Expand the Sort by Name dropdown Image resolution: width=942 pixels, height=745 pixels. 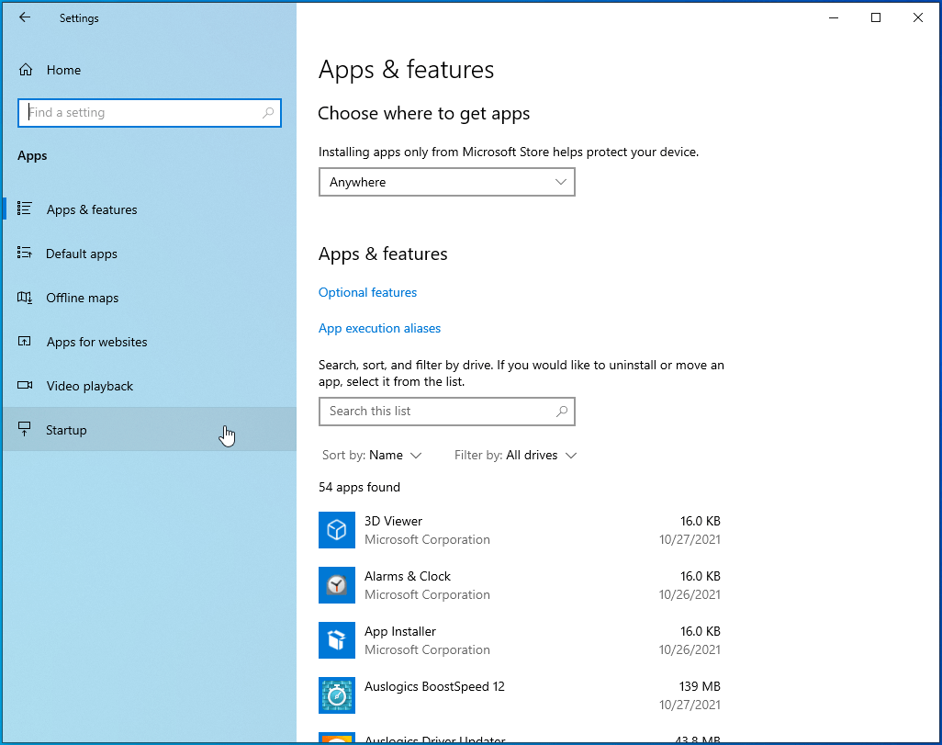tap(373, 455)
